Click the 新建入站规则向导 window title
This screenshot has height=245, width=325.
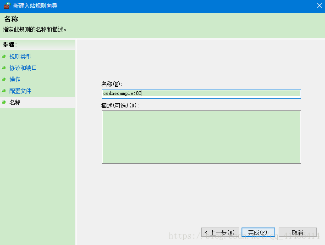pyautogui.click(x=35, y=6)
